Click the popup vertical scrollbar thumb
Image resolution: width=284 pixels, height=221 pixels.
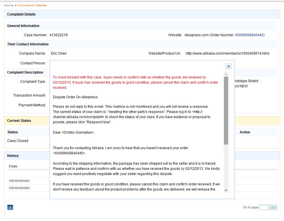coord(226,111)
